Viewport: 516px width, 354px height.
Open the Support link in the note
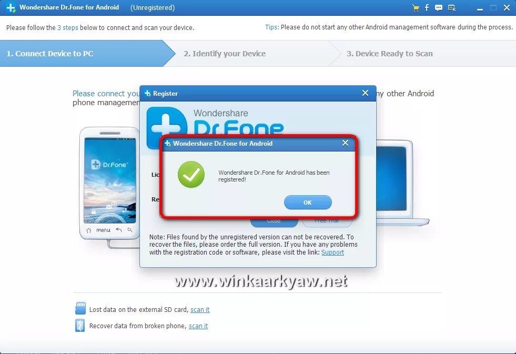[333, 252]
